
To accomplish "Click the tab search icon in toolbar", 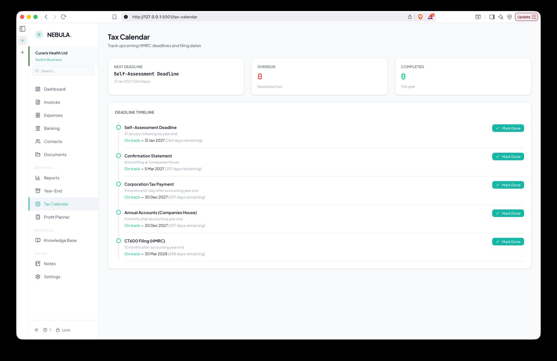I will click(x=478, y=17).
